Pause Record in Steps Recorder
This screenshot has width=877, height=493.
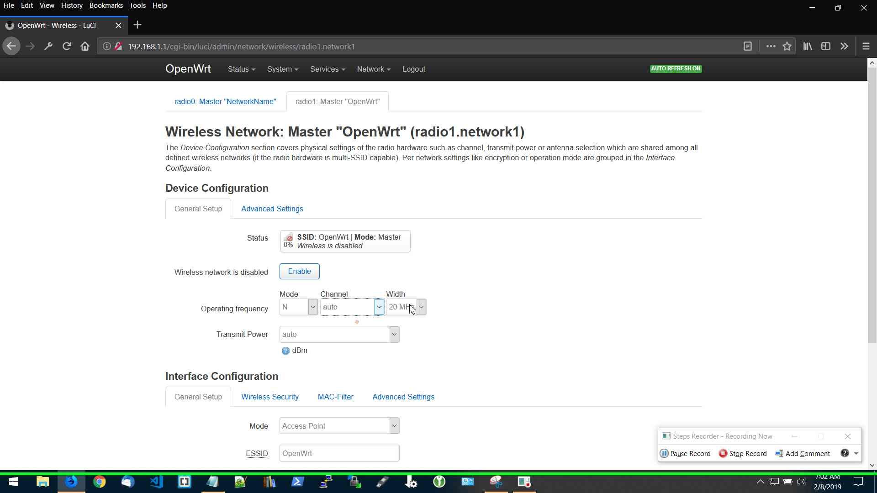point(686,453)
